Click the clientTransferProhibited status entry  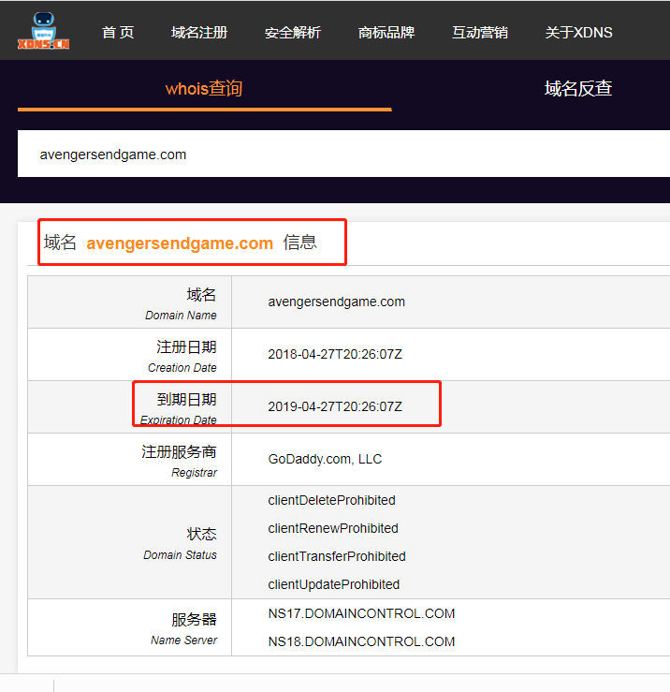click(x=337, y=556)
